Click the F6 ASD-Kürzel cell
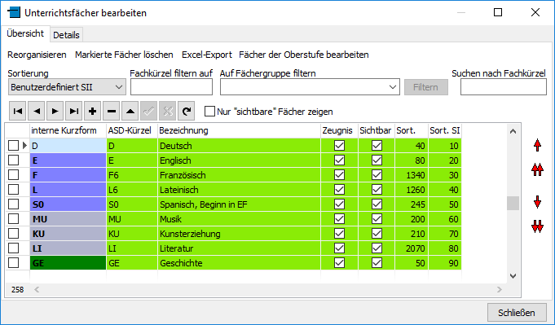 (x=132, y=175)
